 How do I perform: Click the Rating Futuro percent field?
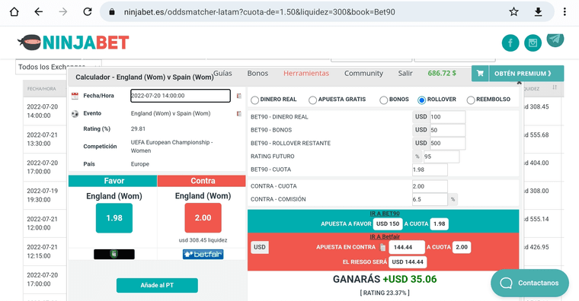pyautogui.click(x=441, y=157)
